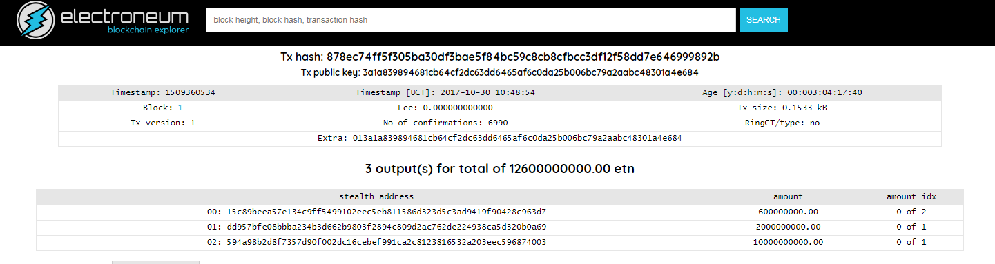Click the No of confirmations 6990 cell
Viewport: 995px width, 264px height.
coord(445,123)
